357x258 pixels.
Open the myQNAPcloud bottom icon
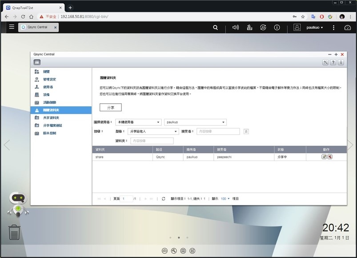tap(164, 251)
